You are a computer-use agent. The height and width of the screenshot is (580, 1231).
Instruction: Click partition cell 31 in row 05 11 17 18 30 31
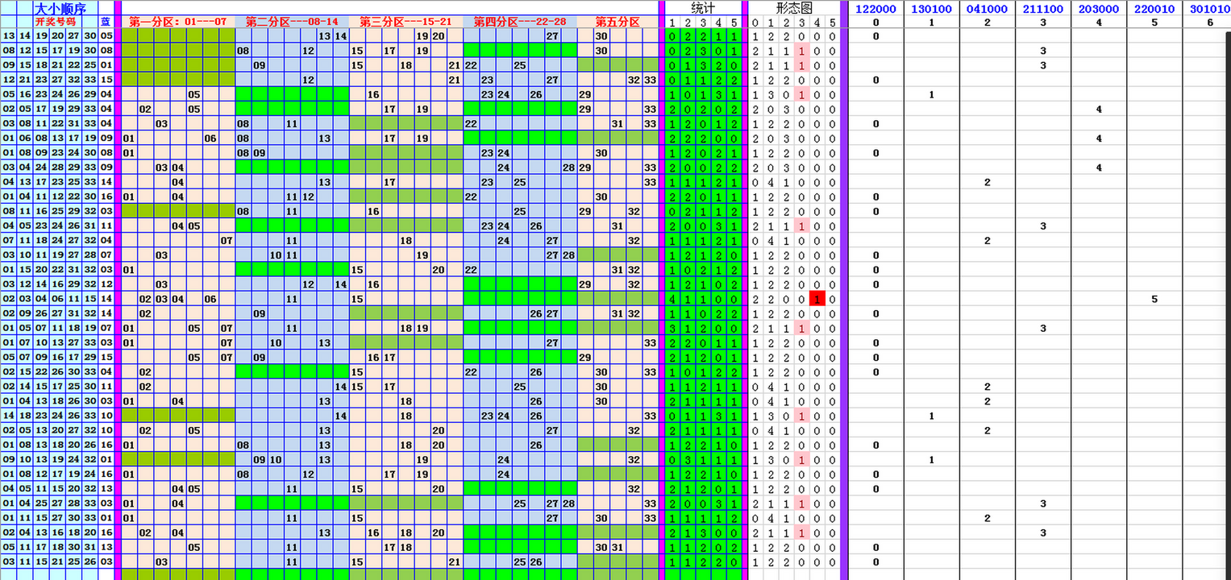pos(618,547)
